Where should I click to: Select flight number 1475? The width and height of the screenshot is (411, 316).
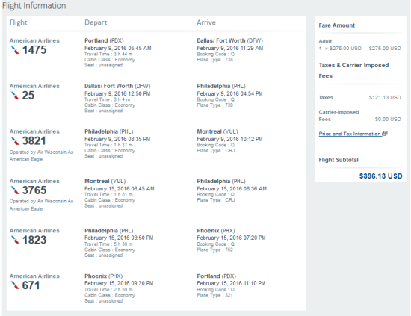34,50
